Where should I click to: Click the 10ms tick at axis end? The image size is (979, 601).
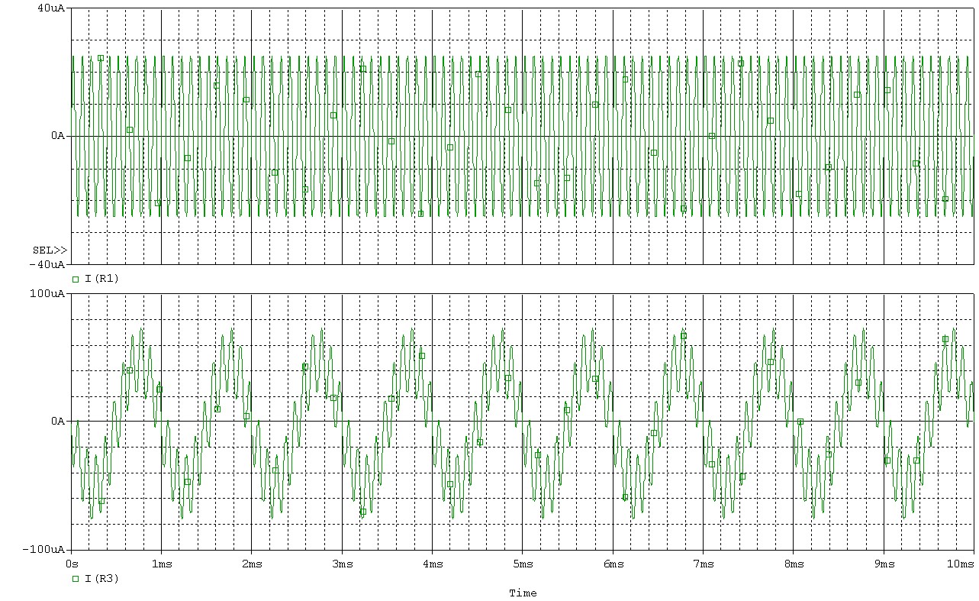[x=963, y=564]
